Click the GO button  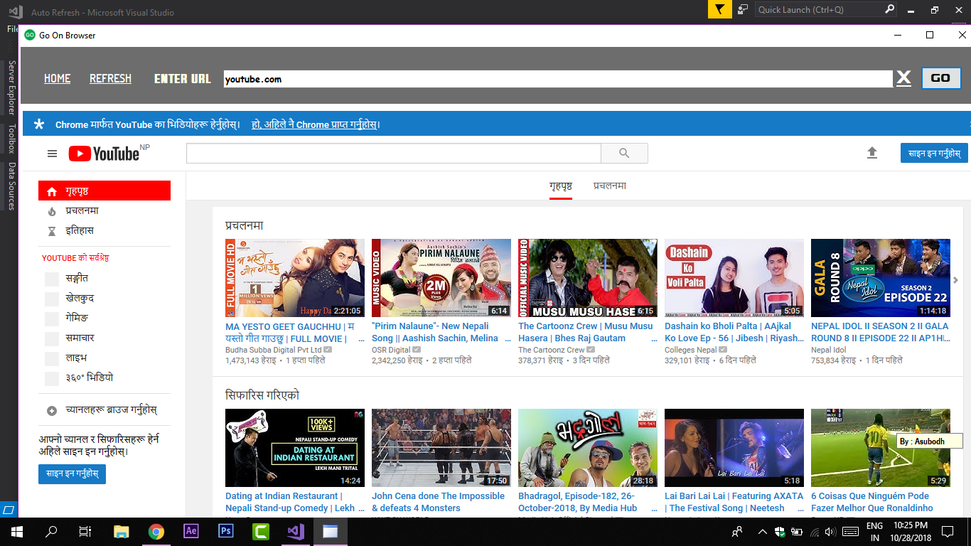click(x=940, y=78)
